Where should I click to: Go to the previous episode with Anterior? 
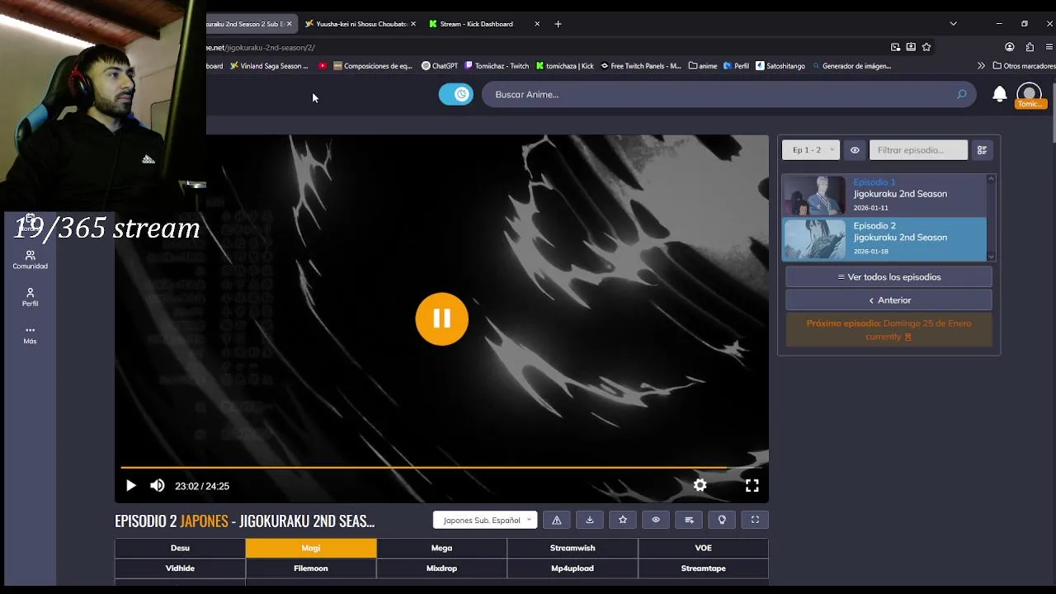pos(889,300)
